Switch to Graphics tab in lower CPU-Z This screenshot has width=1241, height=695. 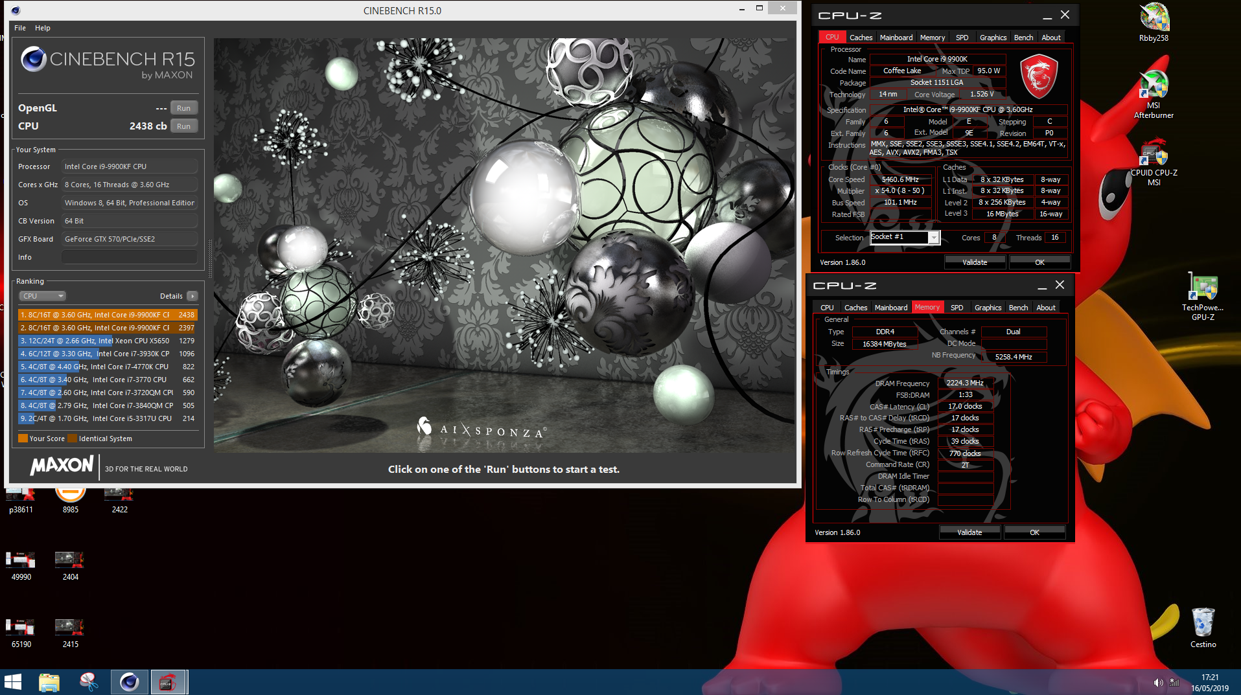coord(988,308)
